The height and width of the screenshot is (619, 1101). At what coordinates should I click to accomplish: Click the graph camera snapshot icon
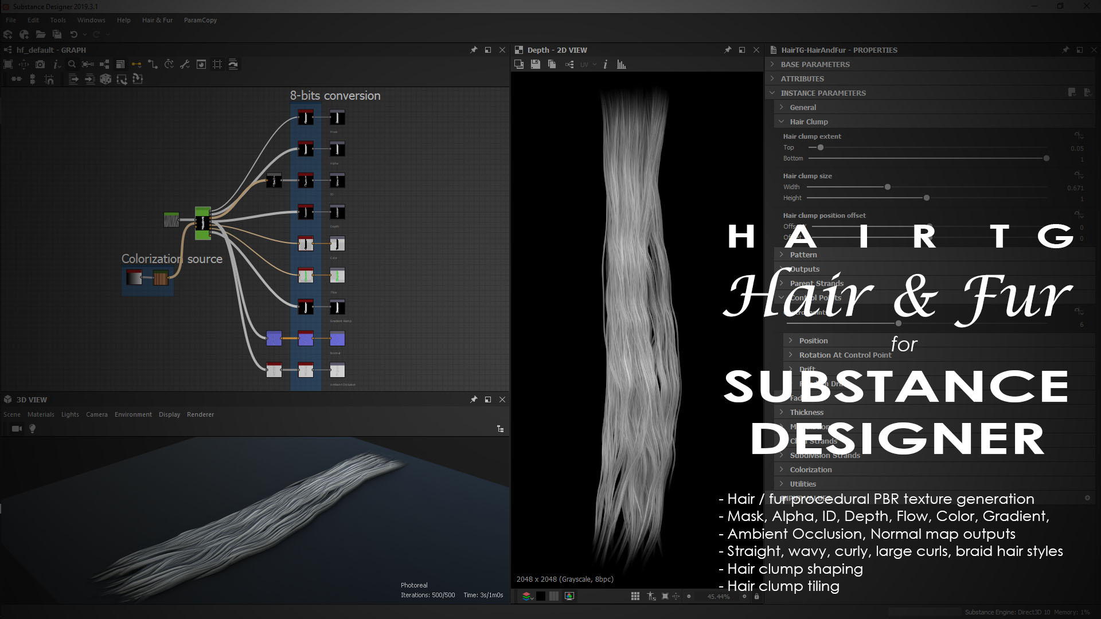[x=40, y=64]
